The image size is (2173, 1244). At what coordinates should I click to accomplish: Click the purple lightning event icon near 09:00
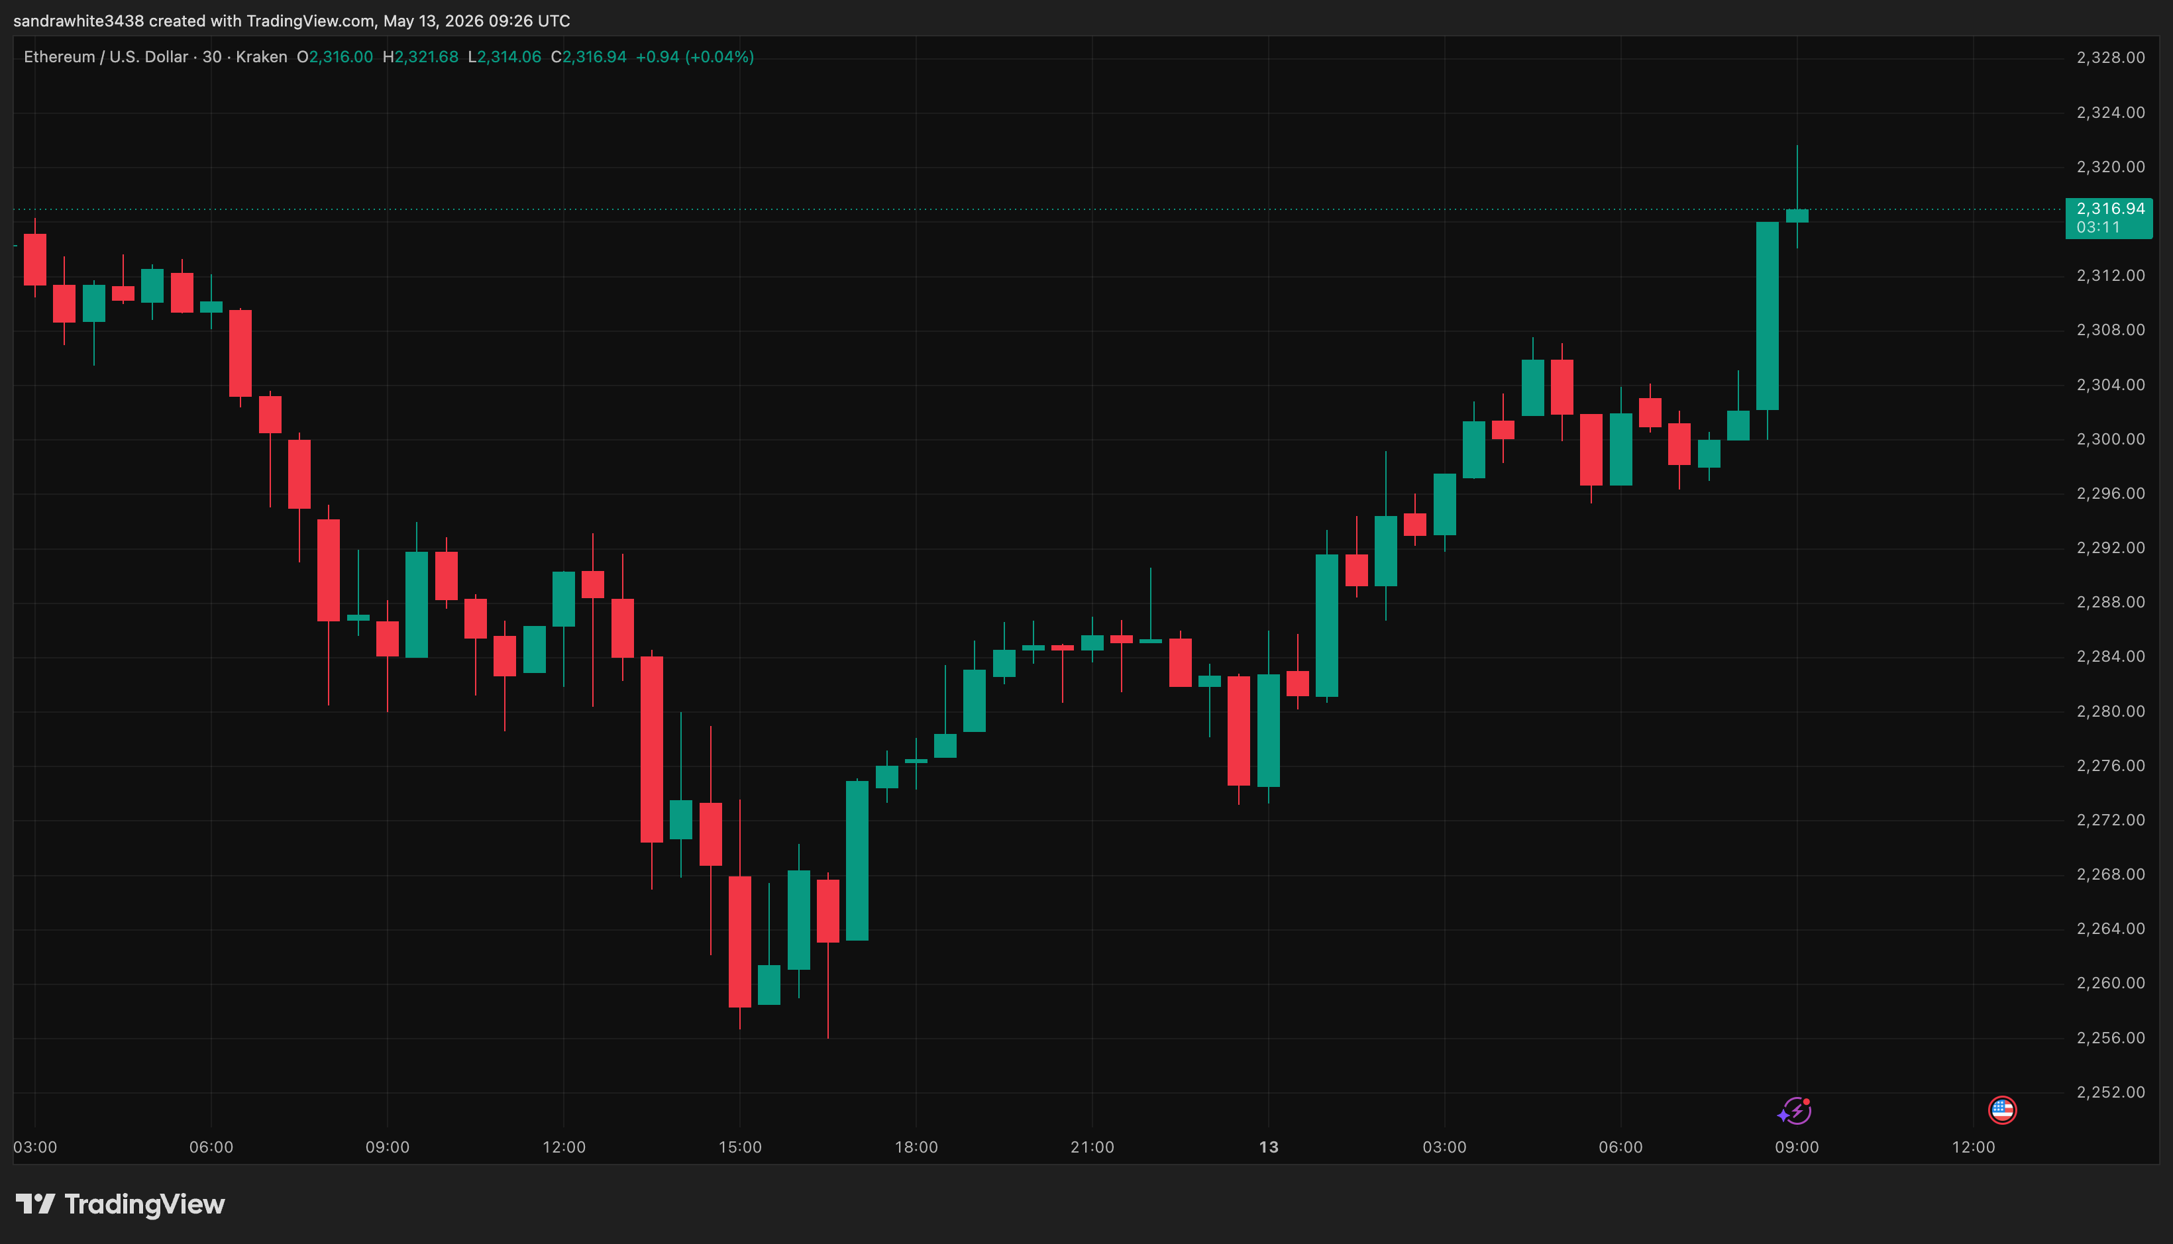[x=1795, y=1111]
